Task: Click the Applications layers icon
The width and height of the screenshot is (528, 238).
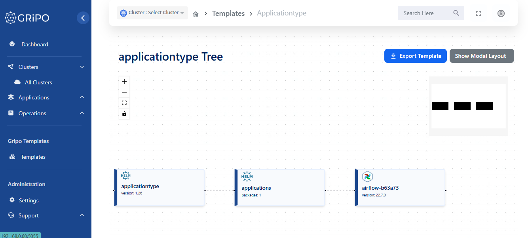Action: click(11, 97)
